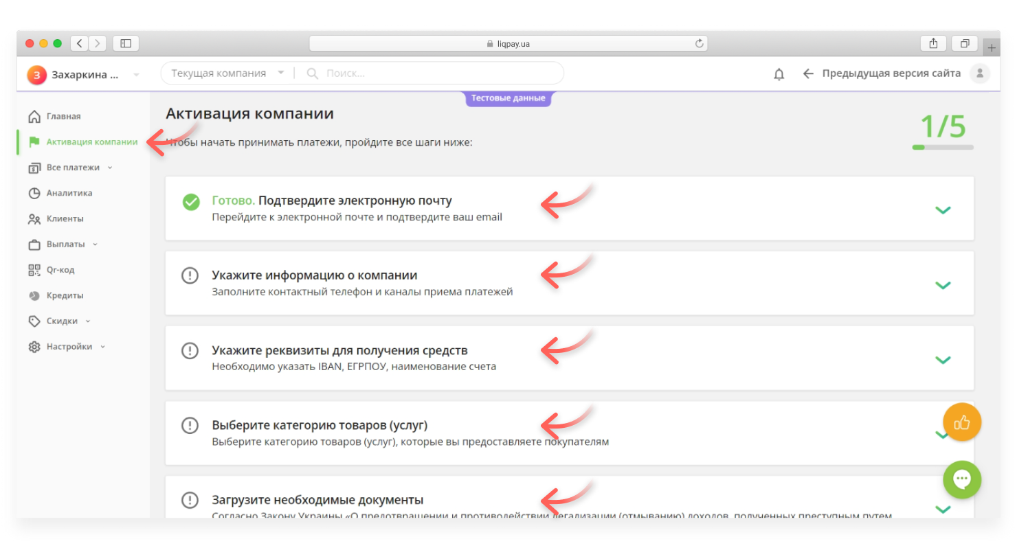Expand Укажите реквизиты для получения средств
The height and width of the screenshot is (548, 1017).
(943, 359)
